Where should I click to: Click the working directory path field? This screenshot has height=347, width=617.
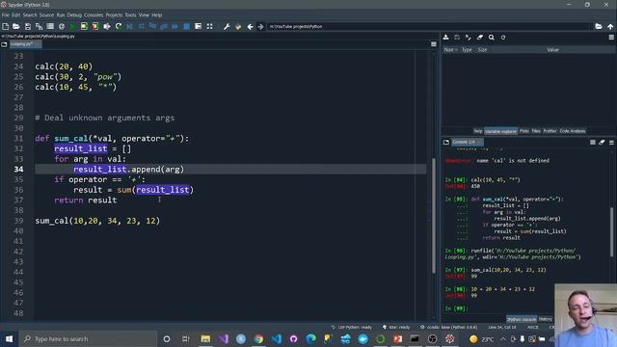coord(428,27)
